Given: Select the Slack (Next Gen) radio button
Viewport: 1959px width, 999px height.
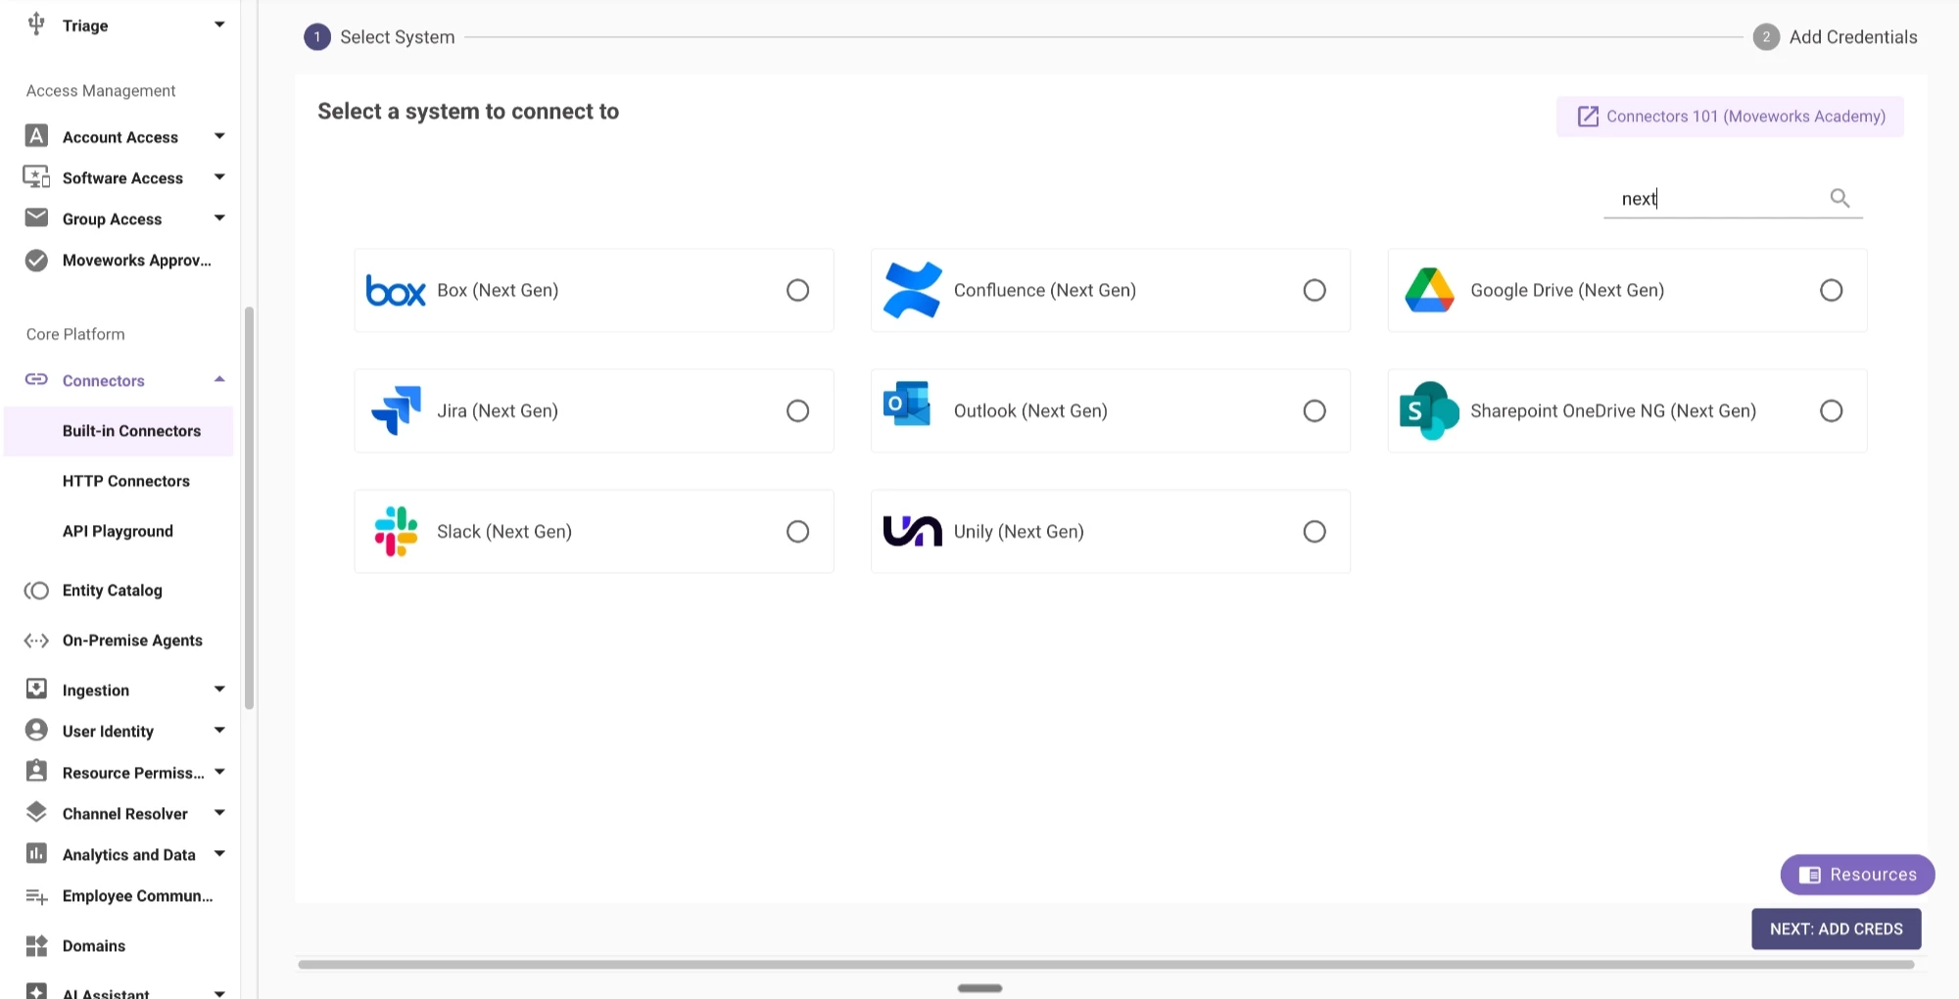Looking at the screenshot, I should click(x=797, y=531).
